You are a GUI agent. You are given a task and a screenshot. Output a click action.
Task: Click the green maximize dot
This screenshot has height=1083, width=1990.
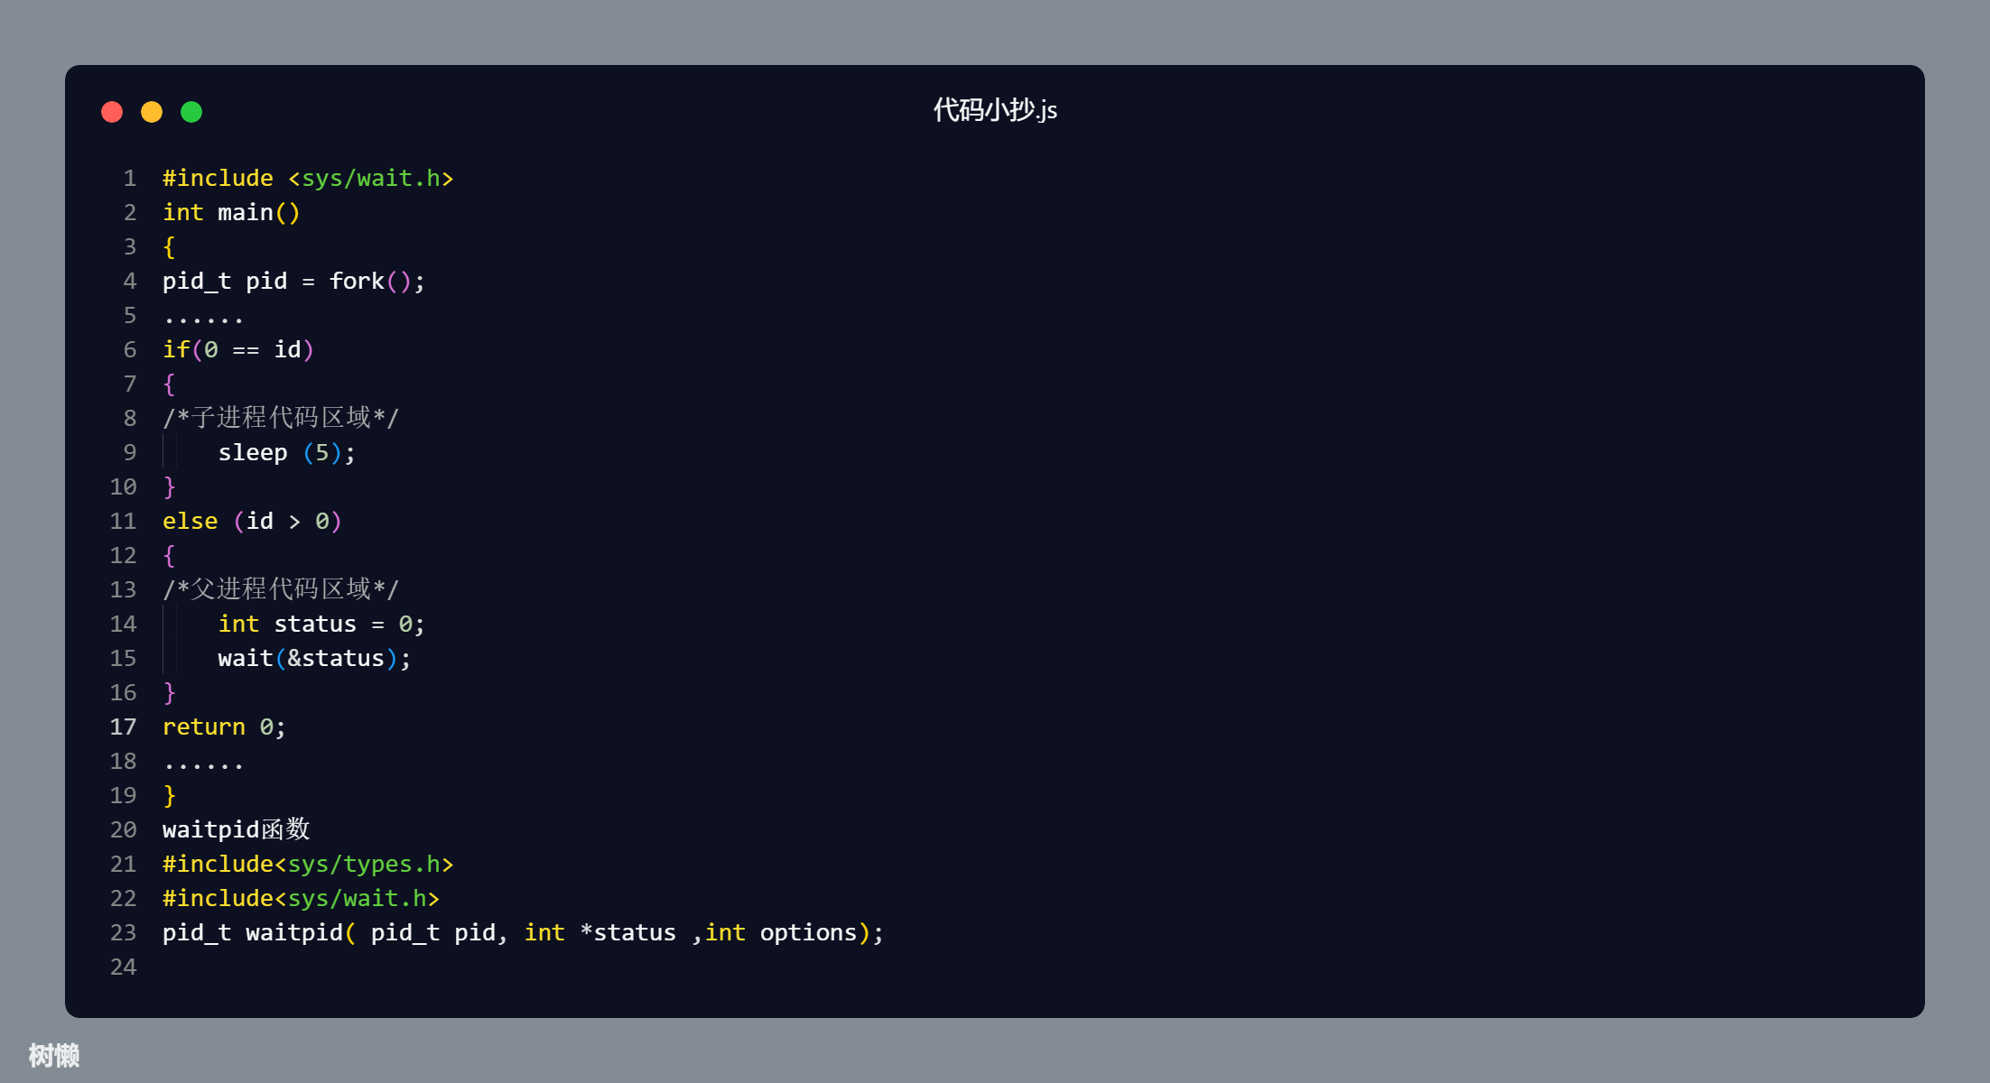click(x=191, y=112)
